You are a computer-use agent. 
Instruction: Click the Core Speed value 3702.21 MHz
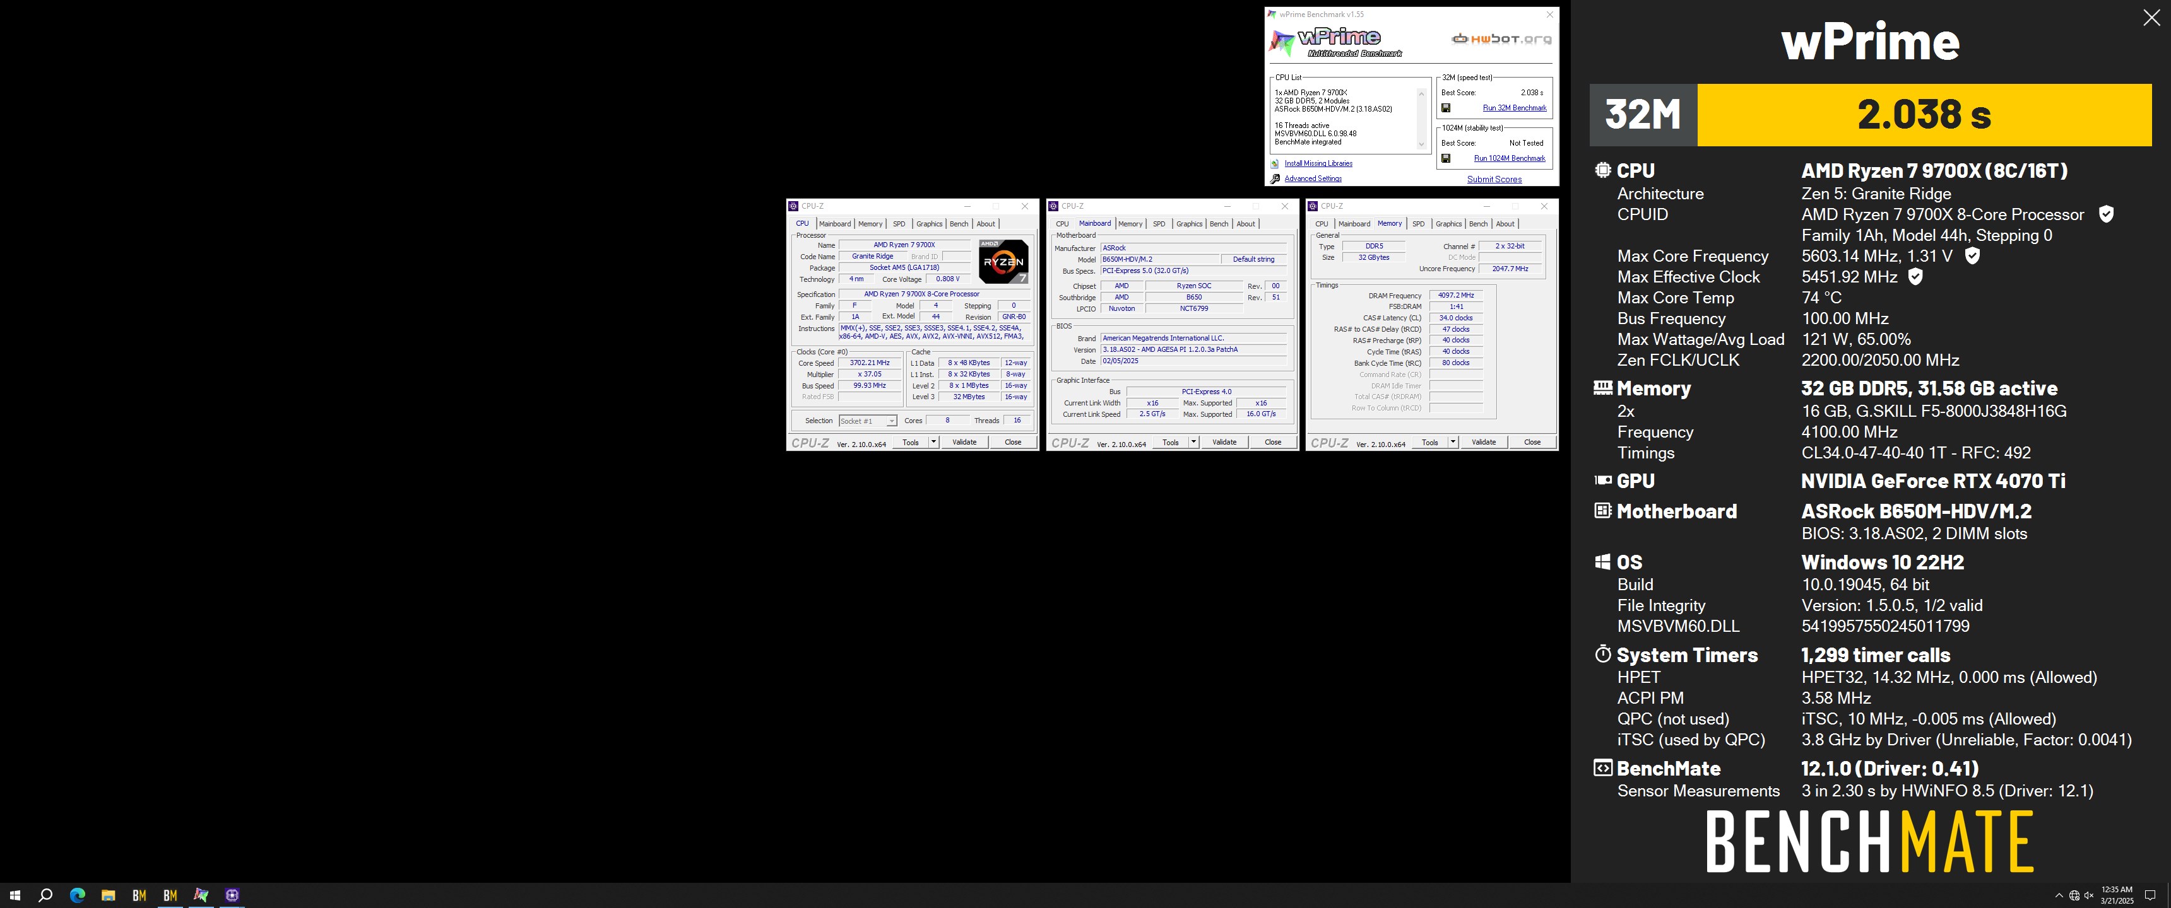point(870,363)
